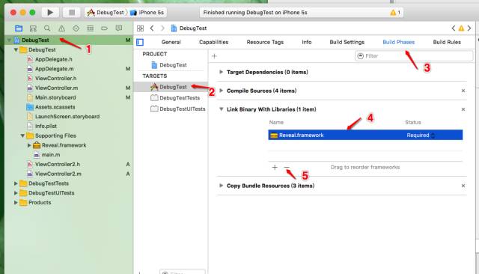Viewport: 479px width, 274px height.
Task: Switch to the Capabilities tab
Action: point(213,42)
